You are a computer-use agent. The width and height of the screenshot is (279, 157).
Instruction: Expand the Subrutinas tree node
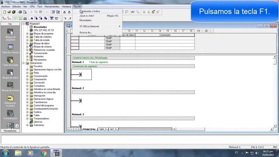(x=27, y=125)
